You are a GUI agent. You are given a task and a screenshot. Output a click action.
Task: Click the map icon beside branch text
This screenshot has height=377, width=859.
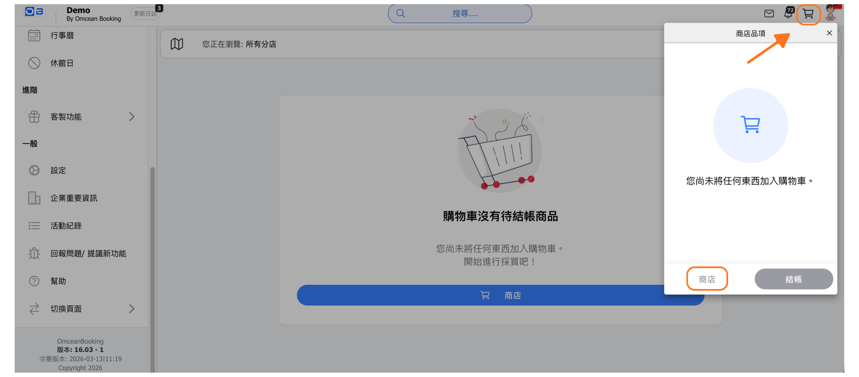[x=177, y=44]
